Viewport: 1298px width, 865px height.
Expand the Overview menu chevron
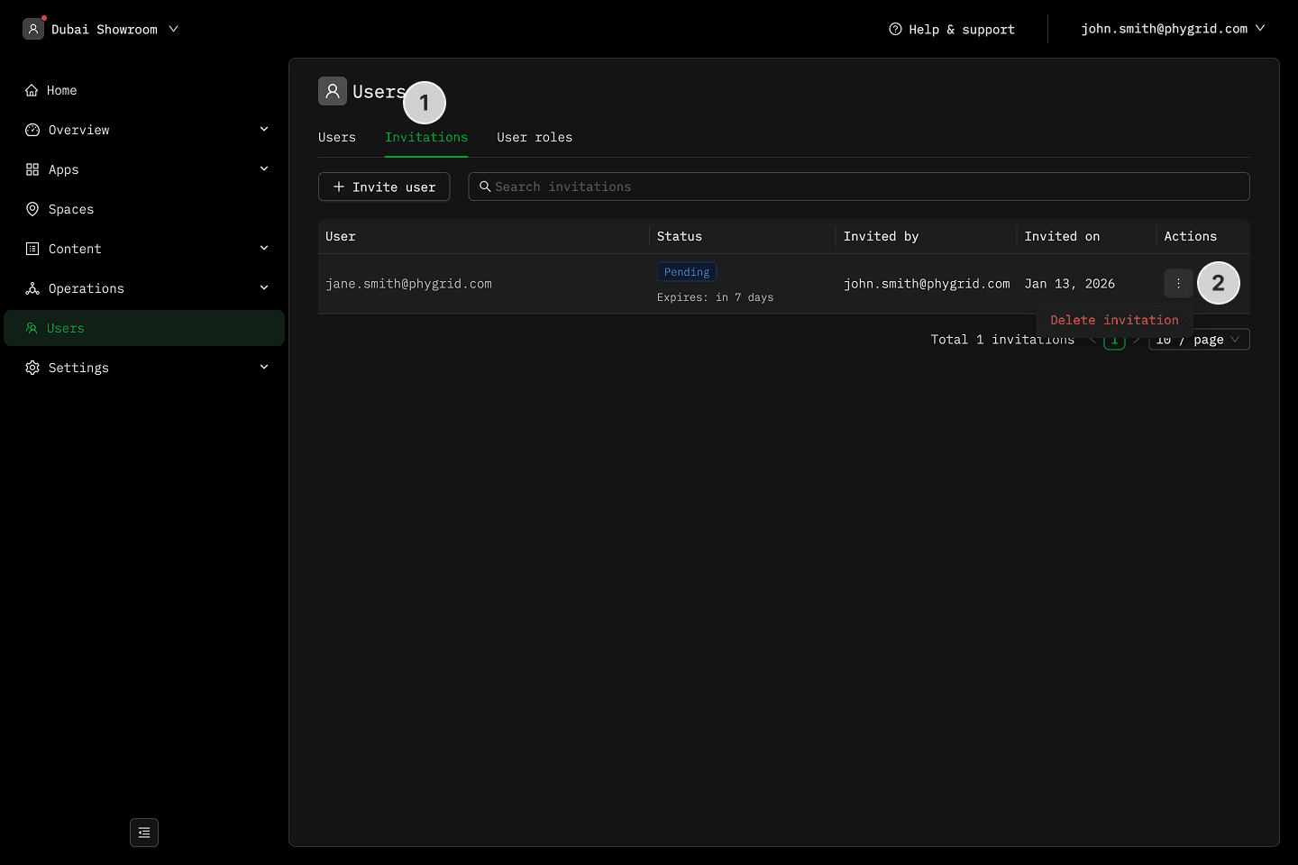click(x=264, y=129)
